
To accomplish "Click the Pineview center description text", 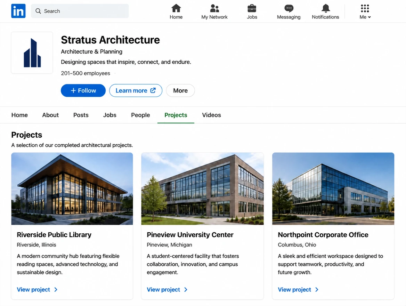I will click(x=193, y=264).
